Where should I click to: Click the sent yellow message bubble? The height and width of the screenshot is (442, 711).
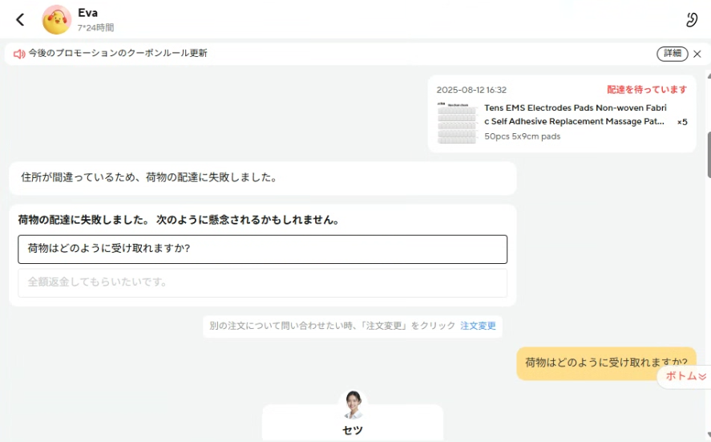(x=606, y=363)
